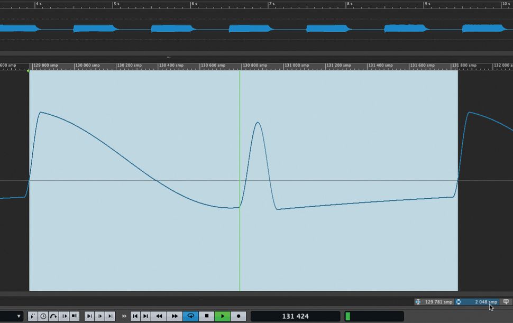
Task: Click the 131 424 time display field
Action: click(295, 316)
